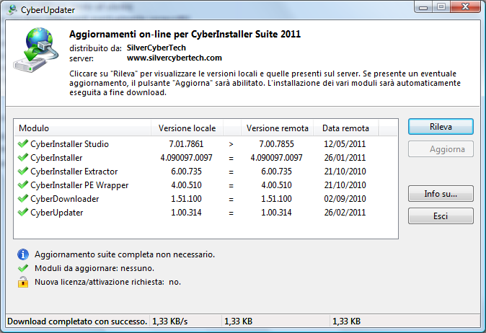Click remote date 02/09/2010
This screenshot has width=486, height=333.
pyautogui.click(x=345, y=198)
